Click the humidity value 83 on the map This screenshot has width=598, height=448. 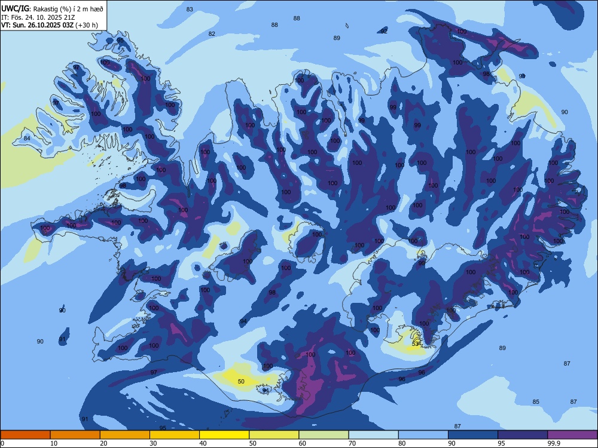point(190,9)
